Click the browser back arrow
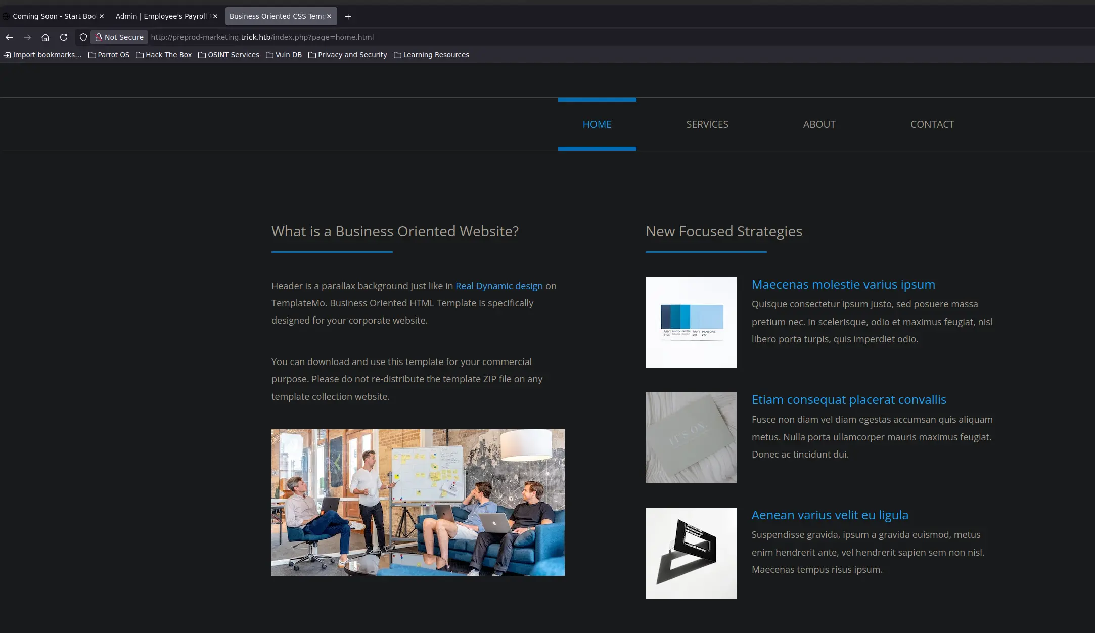The height and width of the screenshot is (633, 1095). point(9,37)
